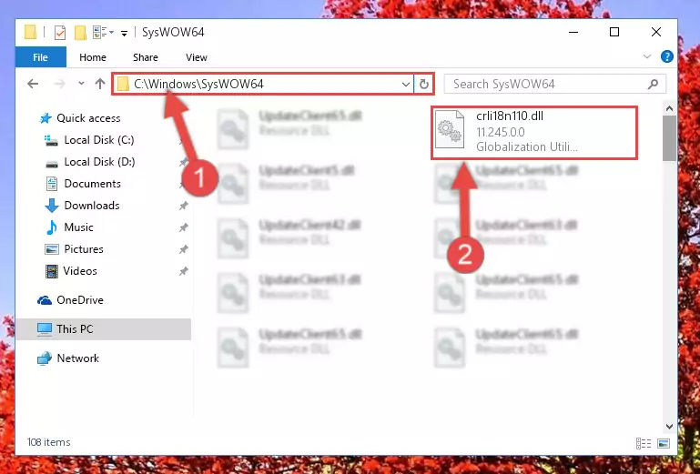
Task: Open the recent locations dropdown
Action: (x=81, y=84)
